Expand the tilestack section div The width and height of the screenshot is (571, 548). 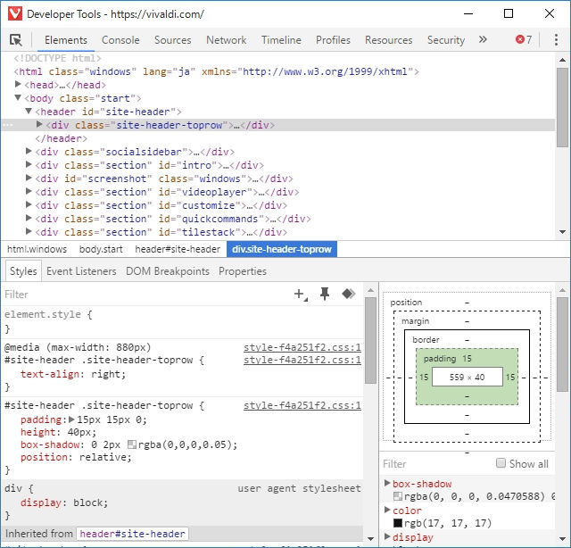29,231
